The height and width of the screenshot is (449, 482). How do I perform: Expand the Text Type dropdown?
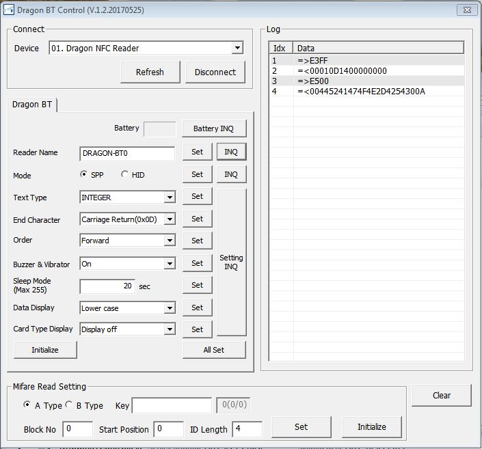click(x=170, y=198)
